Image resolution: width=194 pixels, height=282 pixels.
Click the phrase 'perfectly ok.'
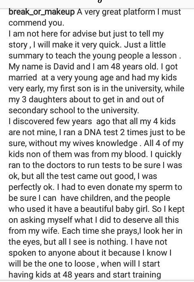pos(32,187)
